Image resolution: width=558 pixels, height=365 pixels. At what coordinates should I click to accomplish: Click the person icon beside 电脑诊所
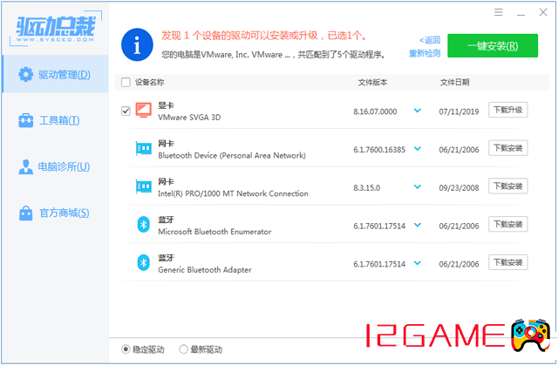tap(25, 166)
